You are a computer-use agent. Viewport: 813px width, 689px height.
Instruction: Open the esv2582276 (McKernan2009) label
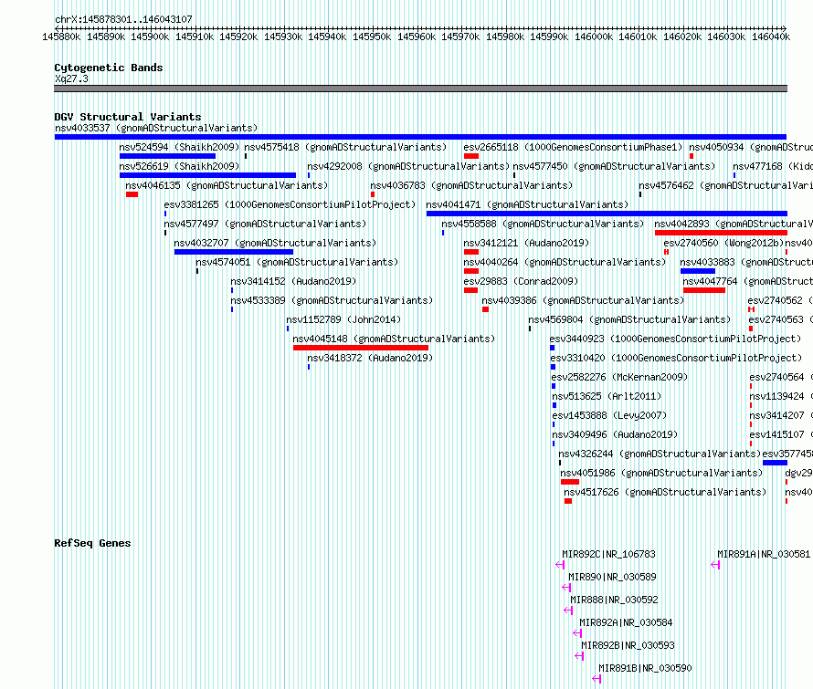[619, 377]
